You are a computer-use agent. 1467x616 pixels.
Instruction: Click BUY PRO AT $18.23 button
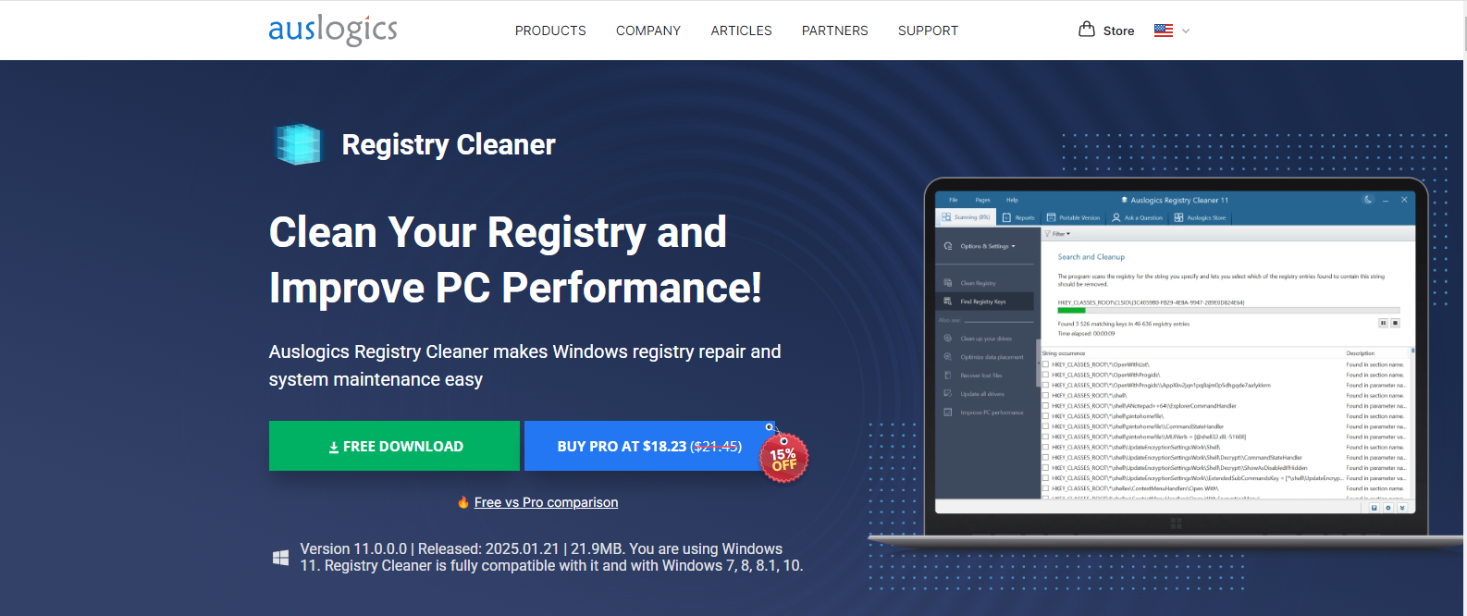[649, 446]
